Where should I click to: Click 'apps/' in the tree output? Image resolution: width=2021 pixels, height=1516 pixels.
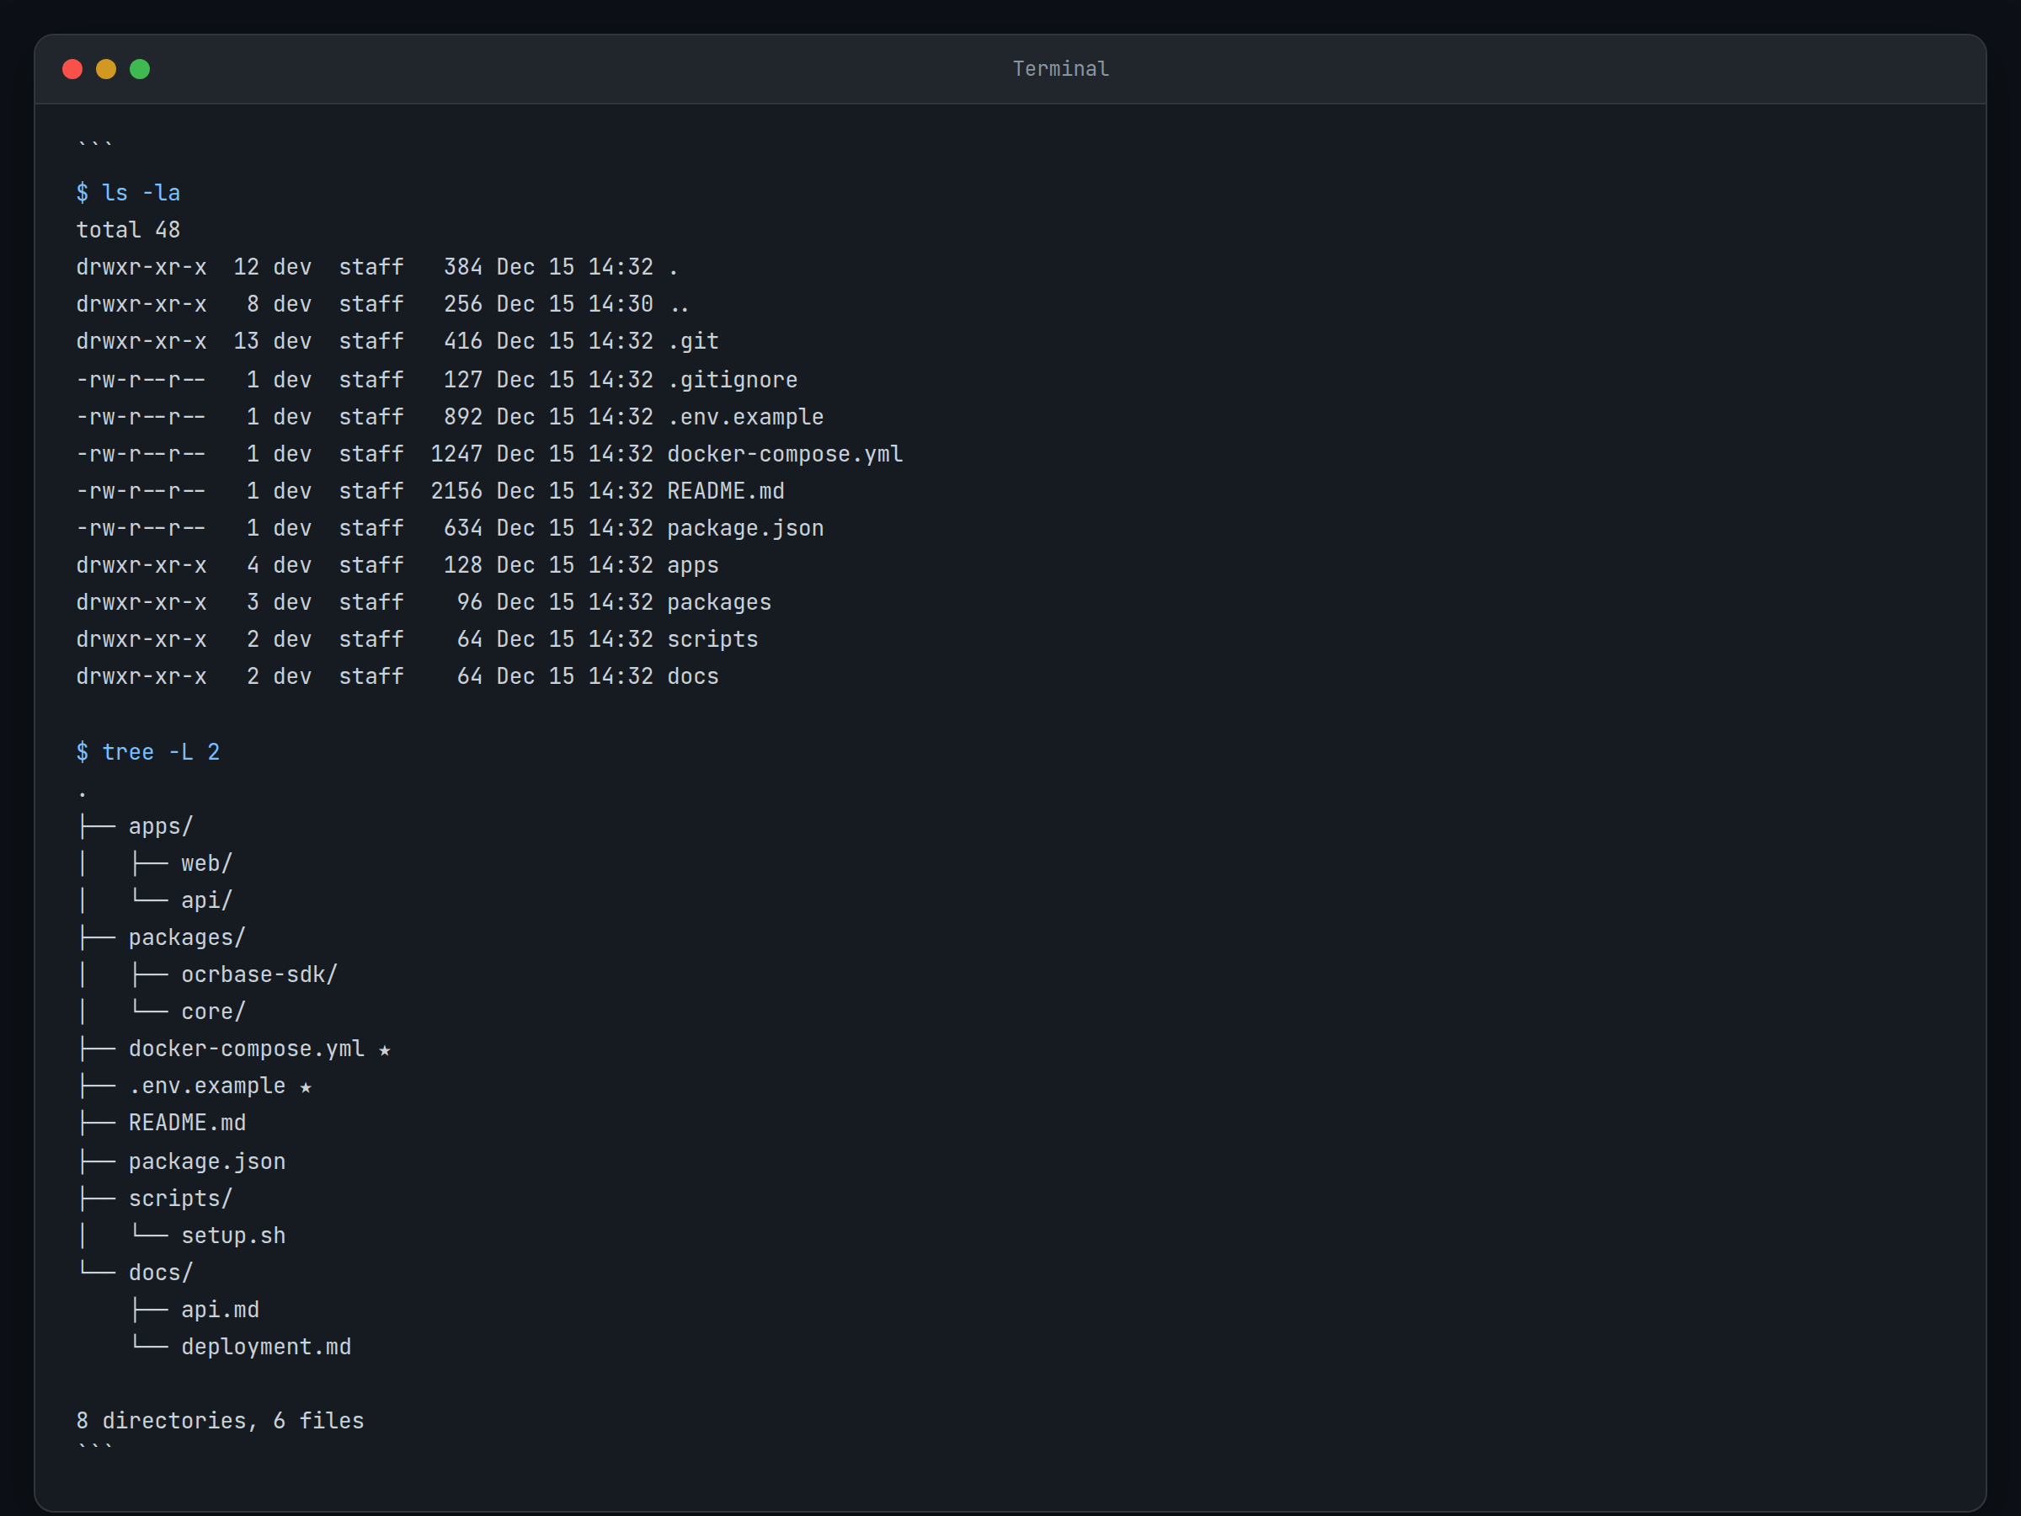[x=161, y=827]
